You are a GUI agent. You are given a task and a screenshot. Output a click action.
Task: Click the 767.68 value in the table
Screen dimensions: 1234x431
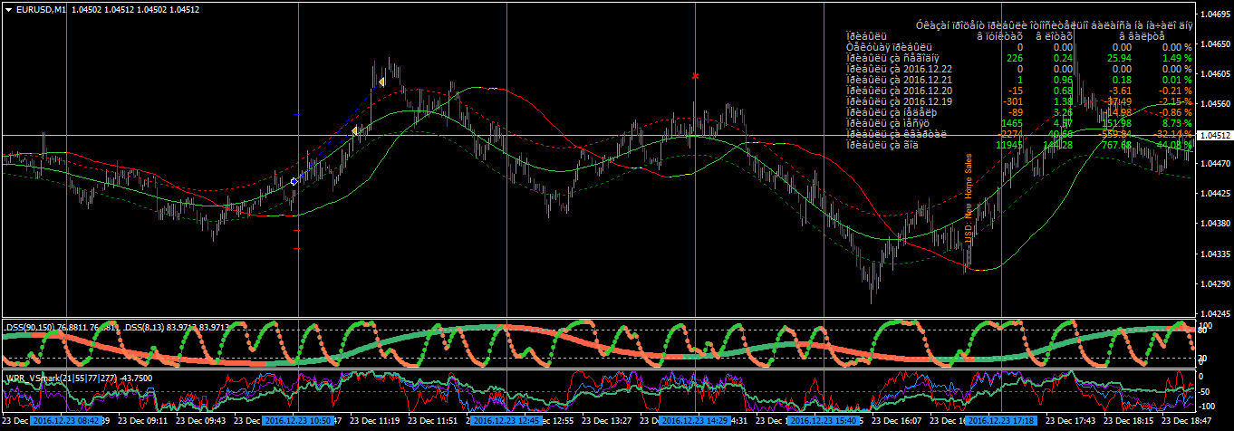tap(1116, 145)
